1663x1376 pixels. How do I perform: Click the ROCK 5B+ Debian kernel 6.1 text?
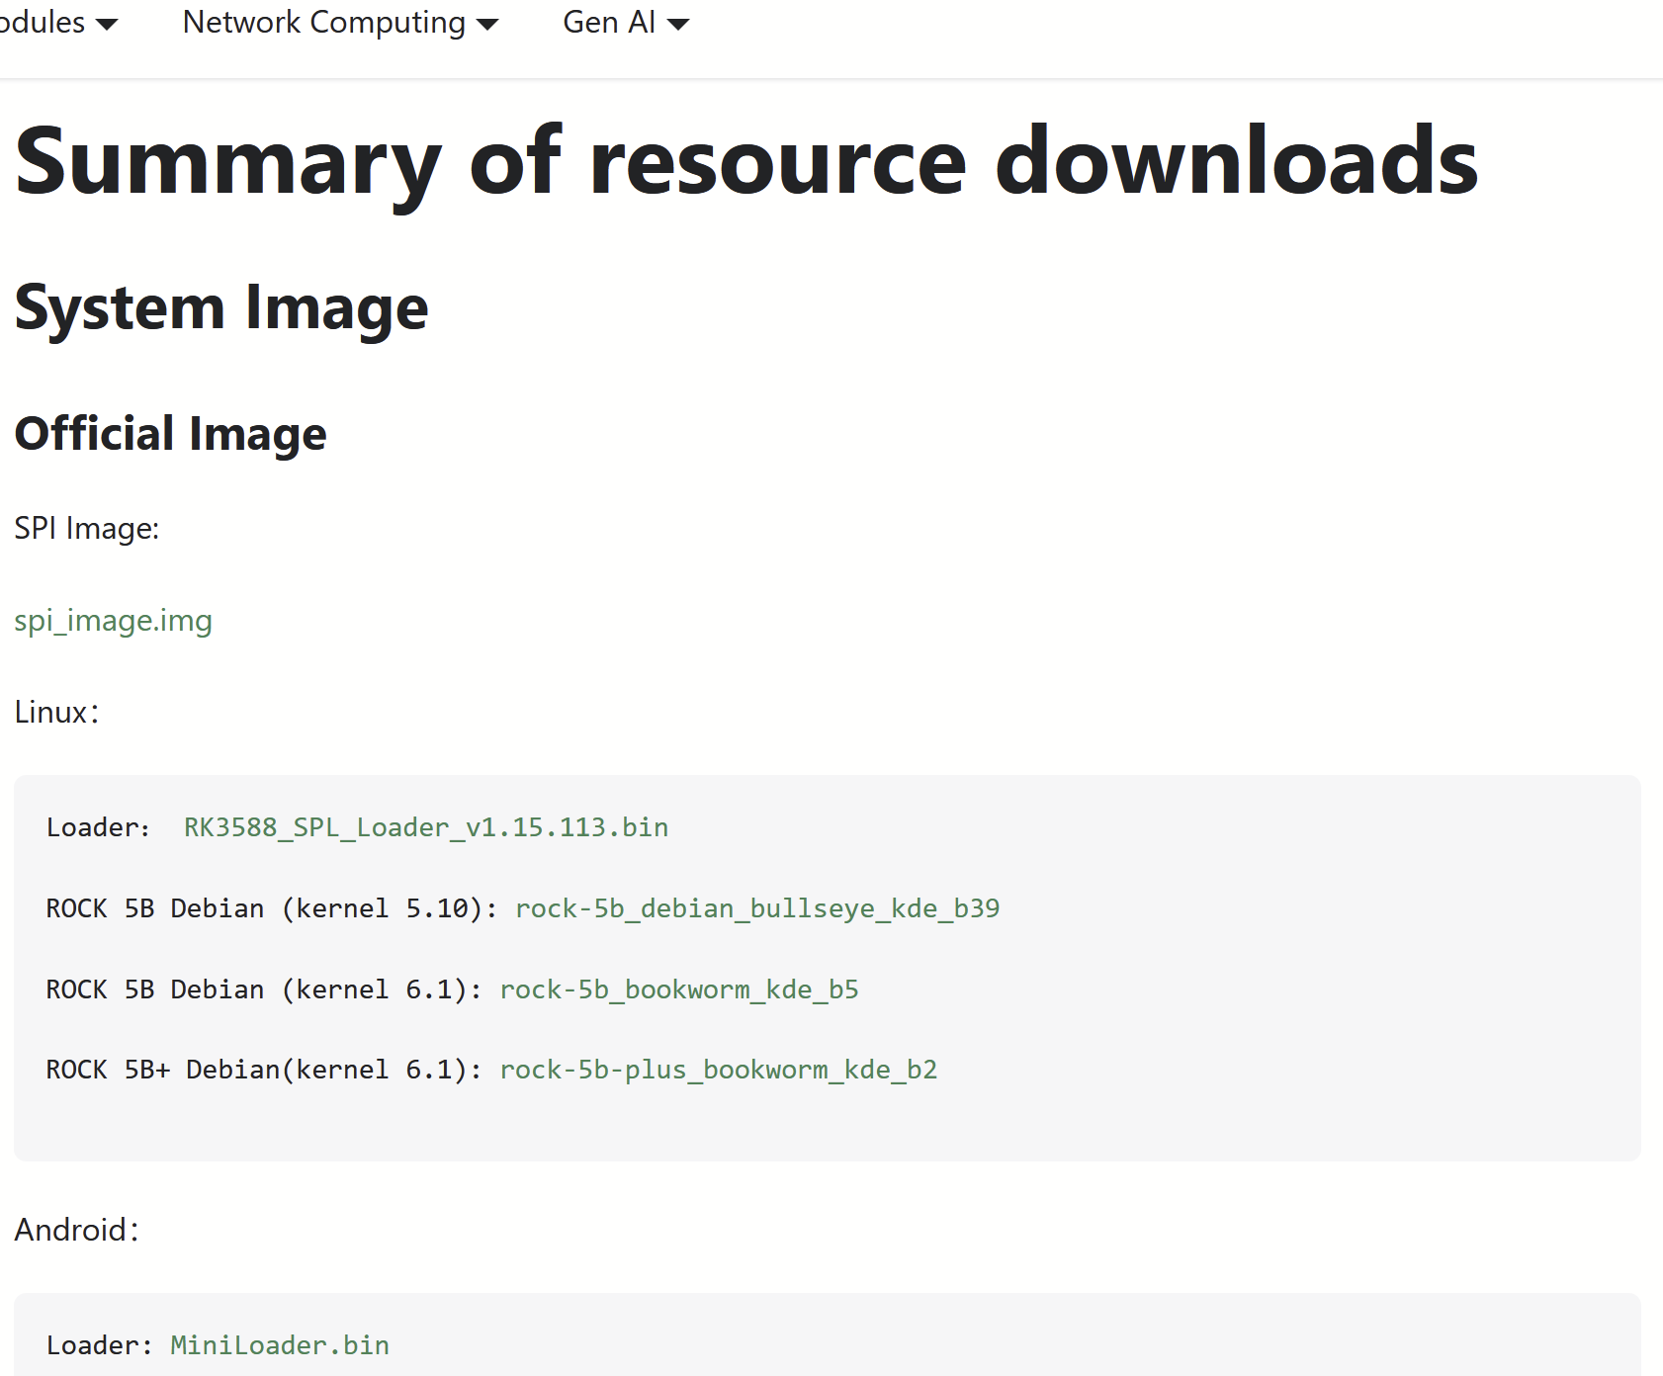click(263, 1070)
